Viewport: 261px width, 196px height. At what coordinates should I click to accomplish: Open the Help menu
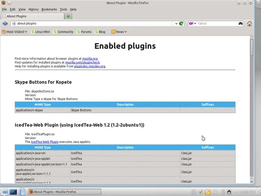click(73, 9)
